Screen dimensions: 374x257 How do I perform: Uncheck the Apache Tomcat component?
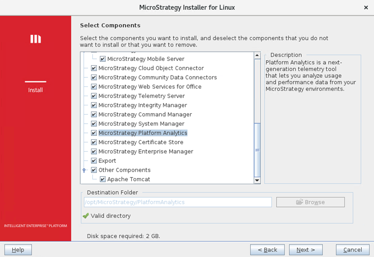[103, 180]
